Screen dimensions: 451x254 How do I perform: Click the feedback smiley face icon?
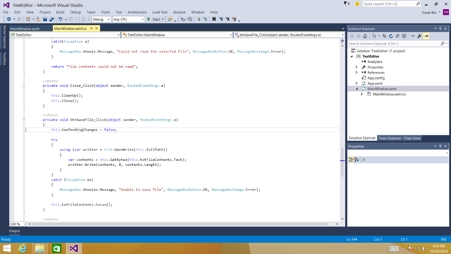tap(357, 4)
